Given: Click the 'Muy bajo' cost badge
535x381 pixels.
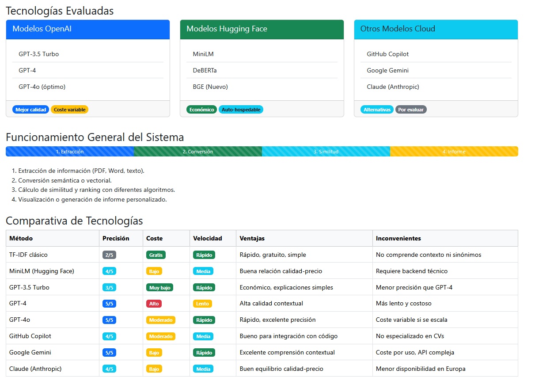Looking at the screenshot, I should coord(159,288).
